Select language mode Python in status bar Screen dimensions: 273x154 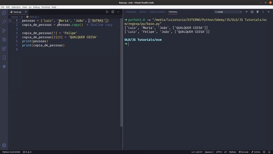click(232, 152)
